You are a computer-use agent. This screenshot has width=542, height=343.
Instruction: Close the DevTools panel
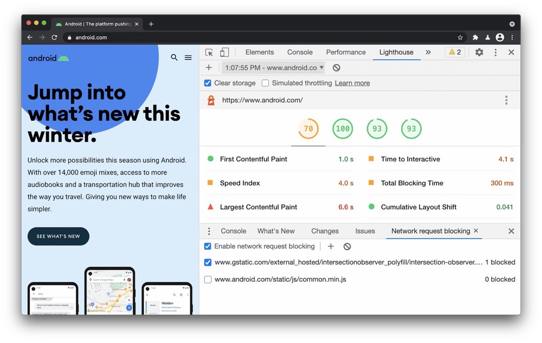coord(511,52)
